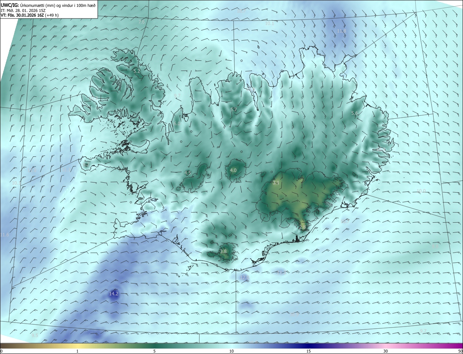Click the '4.0' value on the central glacier
463x354 pixels.
click(233, 170)
